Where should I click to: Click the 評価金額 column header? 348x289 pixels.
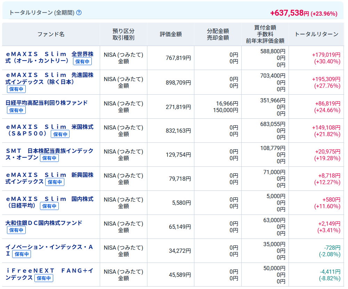coord(171,34)
